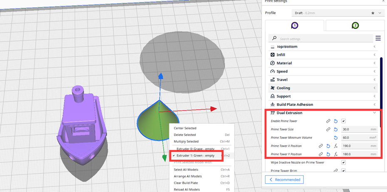Expand the Speed section chevron
This screenshot has width=387, height=192.
click(375, 71)
